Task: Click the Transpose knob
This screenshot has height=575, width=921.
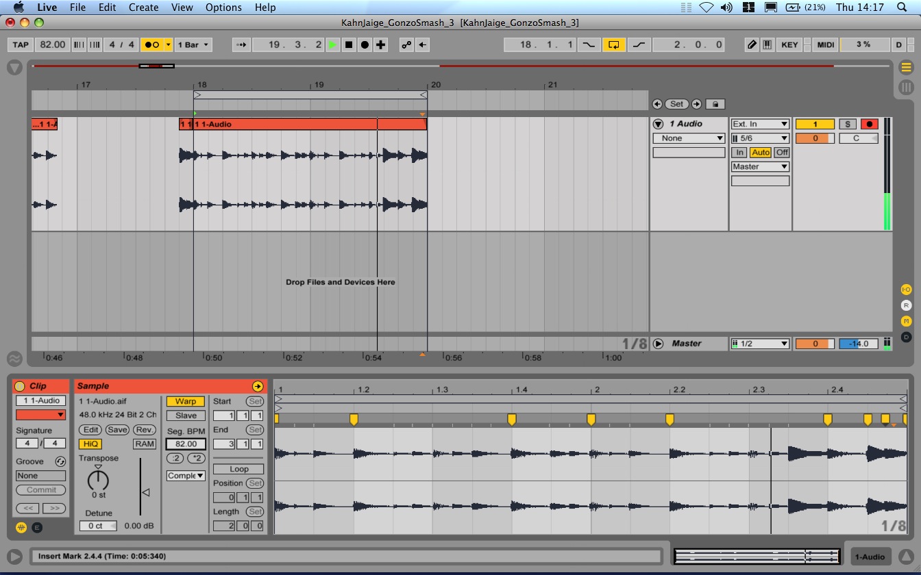Action: (98, 479)
